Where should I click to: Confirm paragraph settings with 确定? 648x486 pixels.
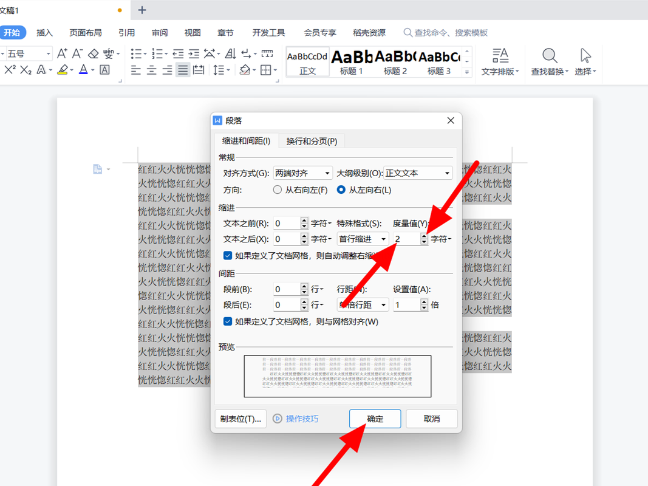pyautogui.click(x=375, y=419)
